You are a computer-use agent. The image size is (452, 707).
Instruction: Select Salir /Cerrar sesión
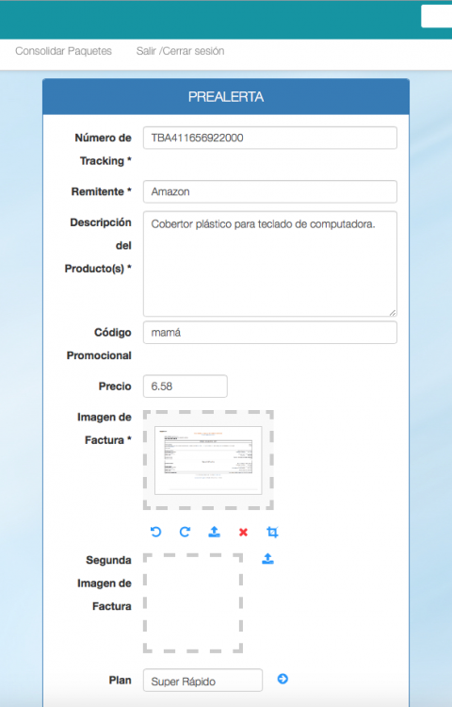point(180,51)
